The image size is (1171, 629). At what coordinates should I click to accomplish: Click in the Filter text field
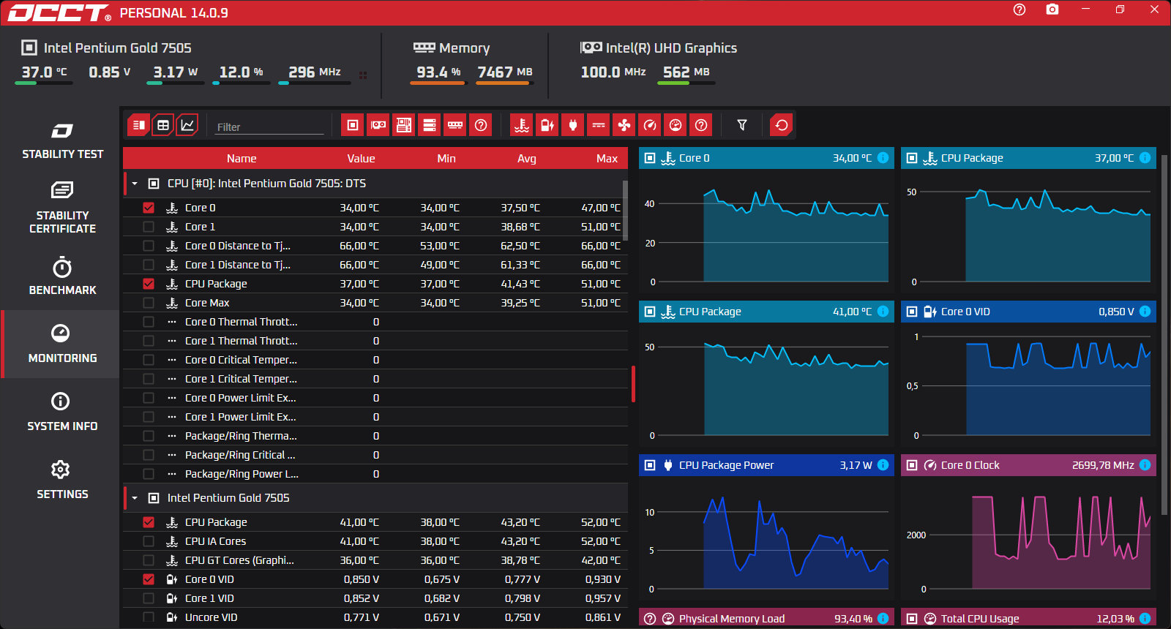(269, 127)
